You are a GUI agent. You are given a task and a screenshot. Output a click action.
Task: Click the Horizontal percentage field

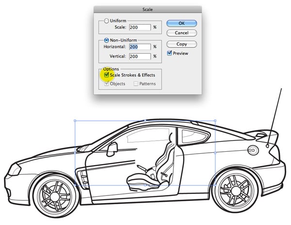140,47
